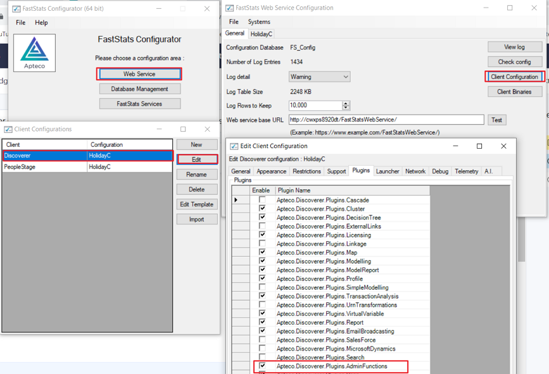Click the Web service base URL field
Viewport: 549px width, 374px height.
pos(386,120)
